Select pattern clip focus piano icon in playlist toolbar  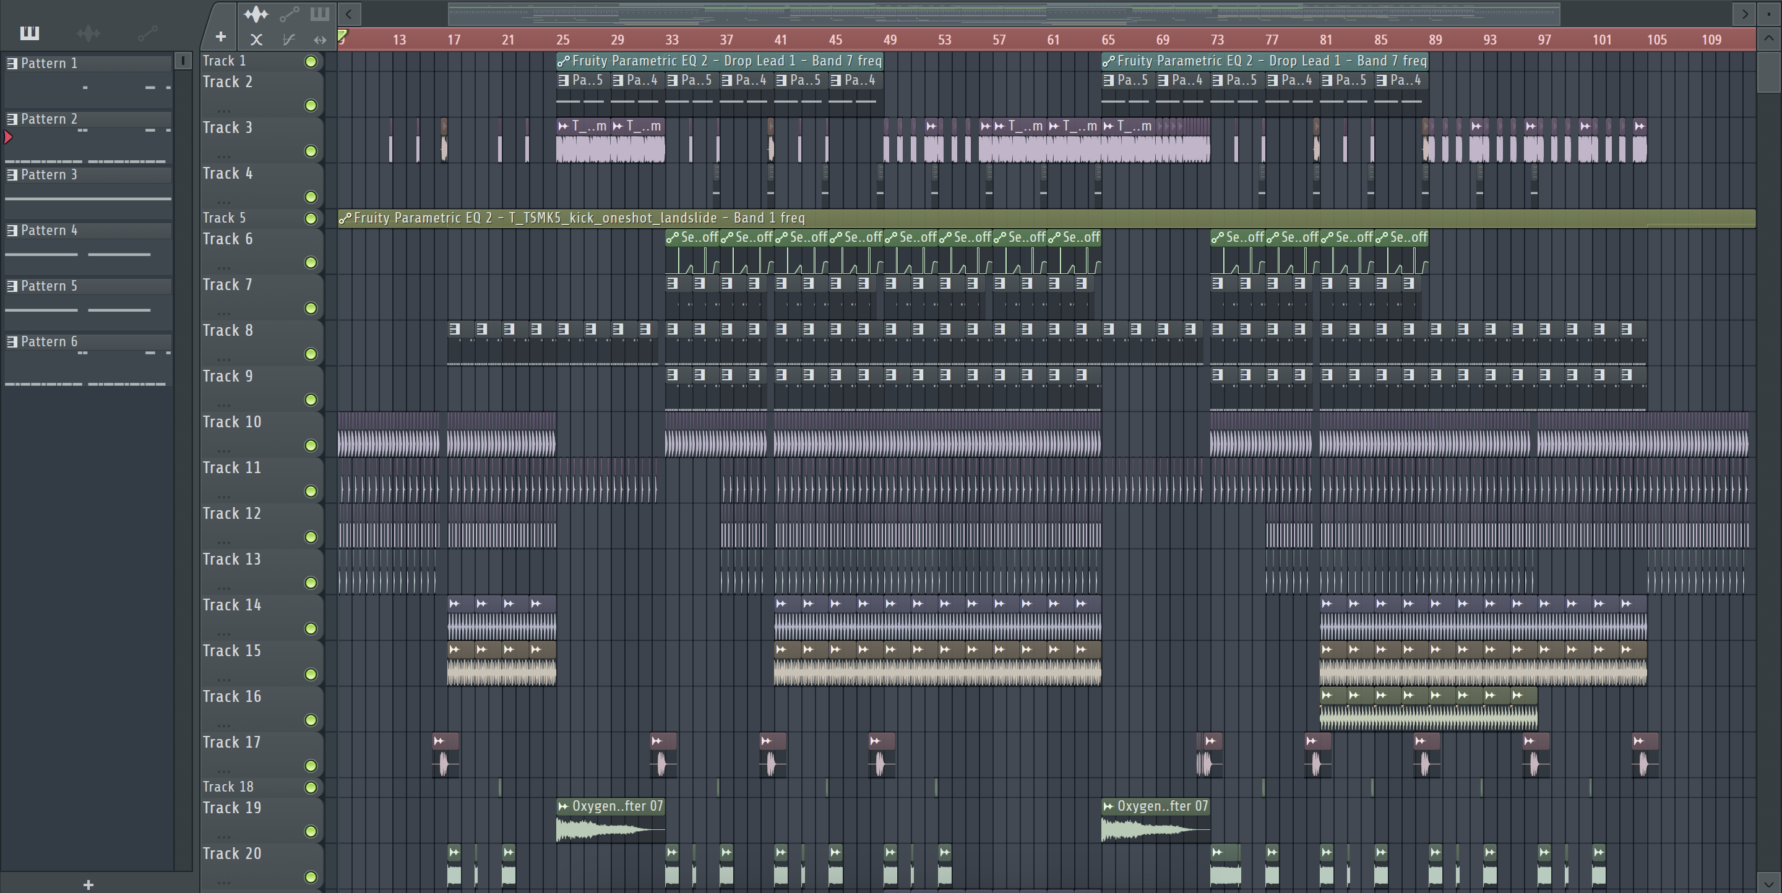click(320, 13)
